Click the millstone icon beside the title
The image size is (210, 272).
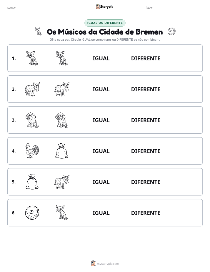click(171, 31)
